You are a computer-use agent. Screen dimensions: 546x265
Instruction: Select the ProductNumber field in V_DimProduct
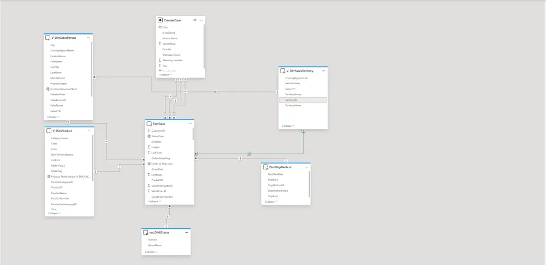tap(60, 198)
